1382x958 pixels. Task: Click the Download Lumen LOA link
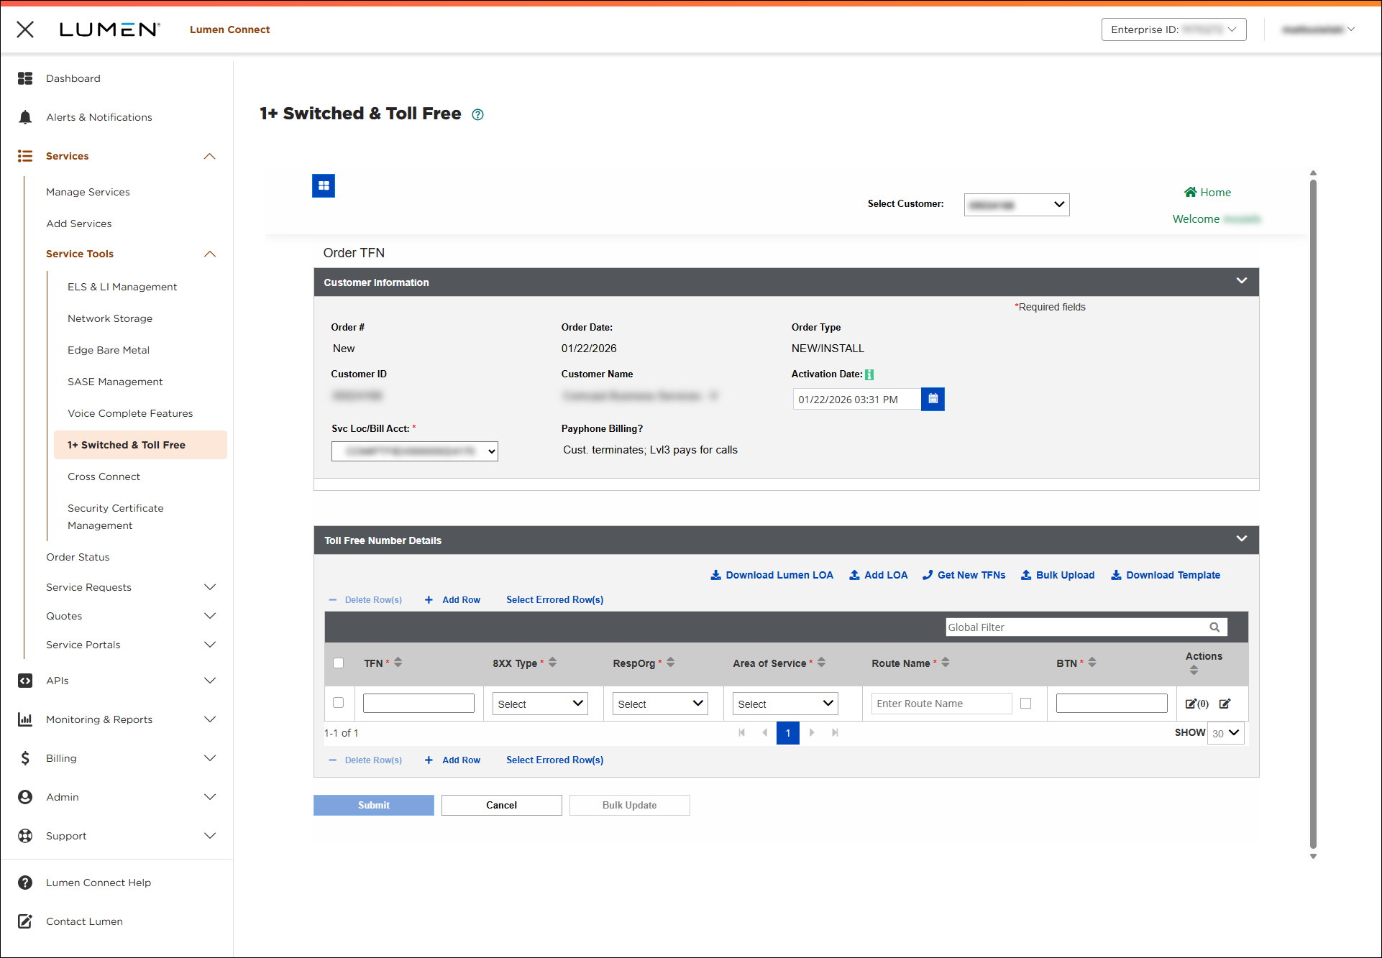pyautogui.click(x=772, y=575)
